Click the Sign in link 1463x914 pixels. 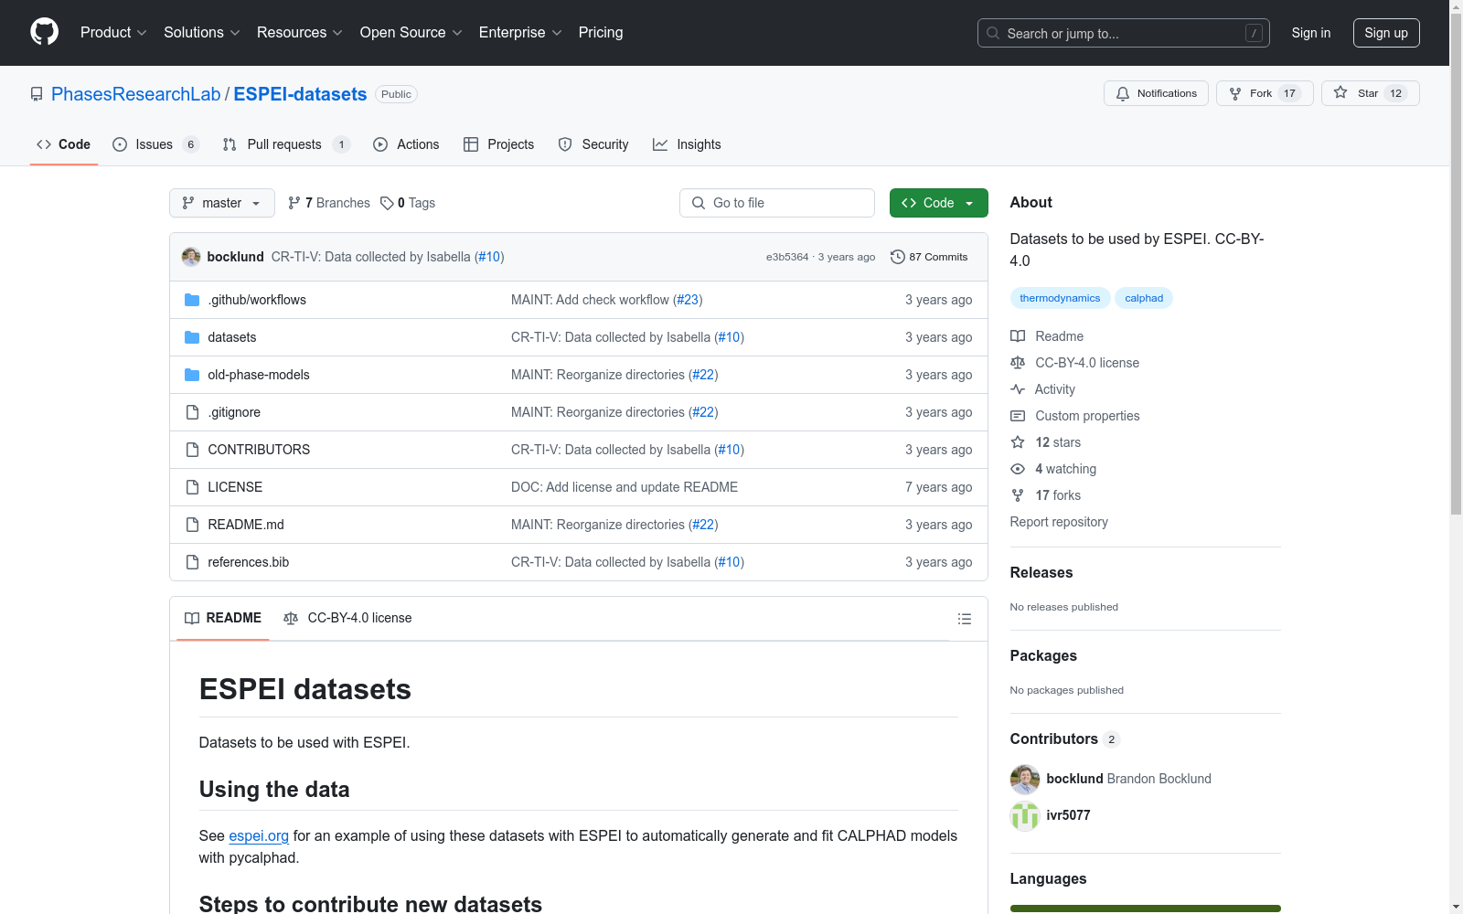click(1311, 33)
